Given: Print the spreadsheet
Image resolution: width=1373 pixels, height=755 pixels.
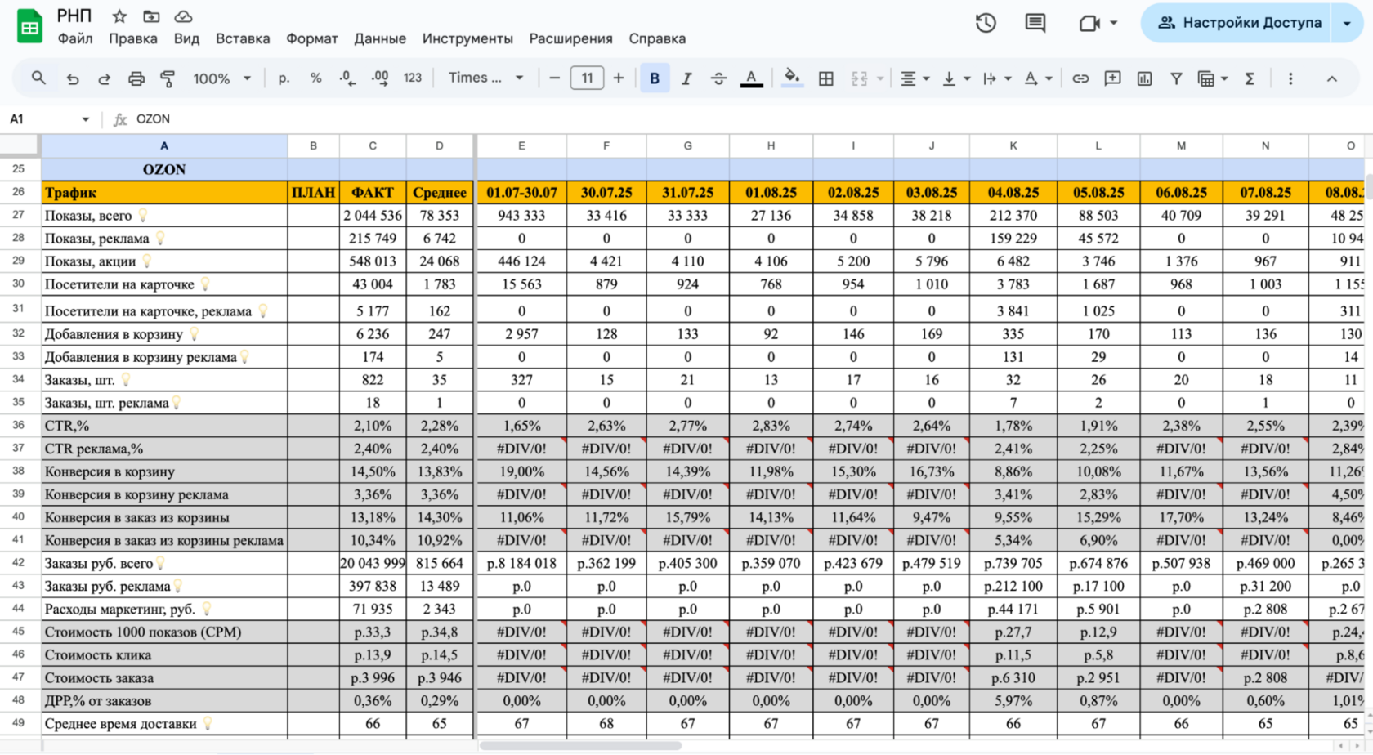Looking at the screenshot, I should point(136,78).
